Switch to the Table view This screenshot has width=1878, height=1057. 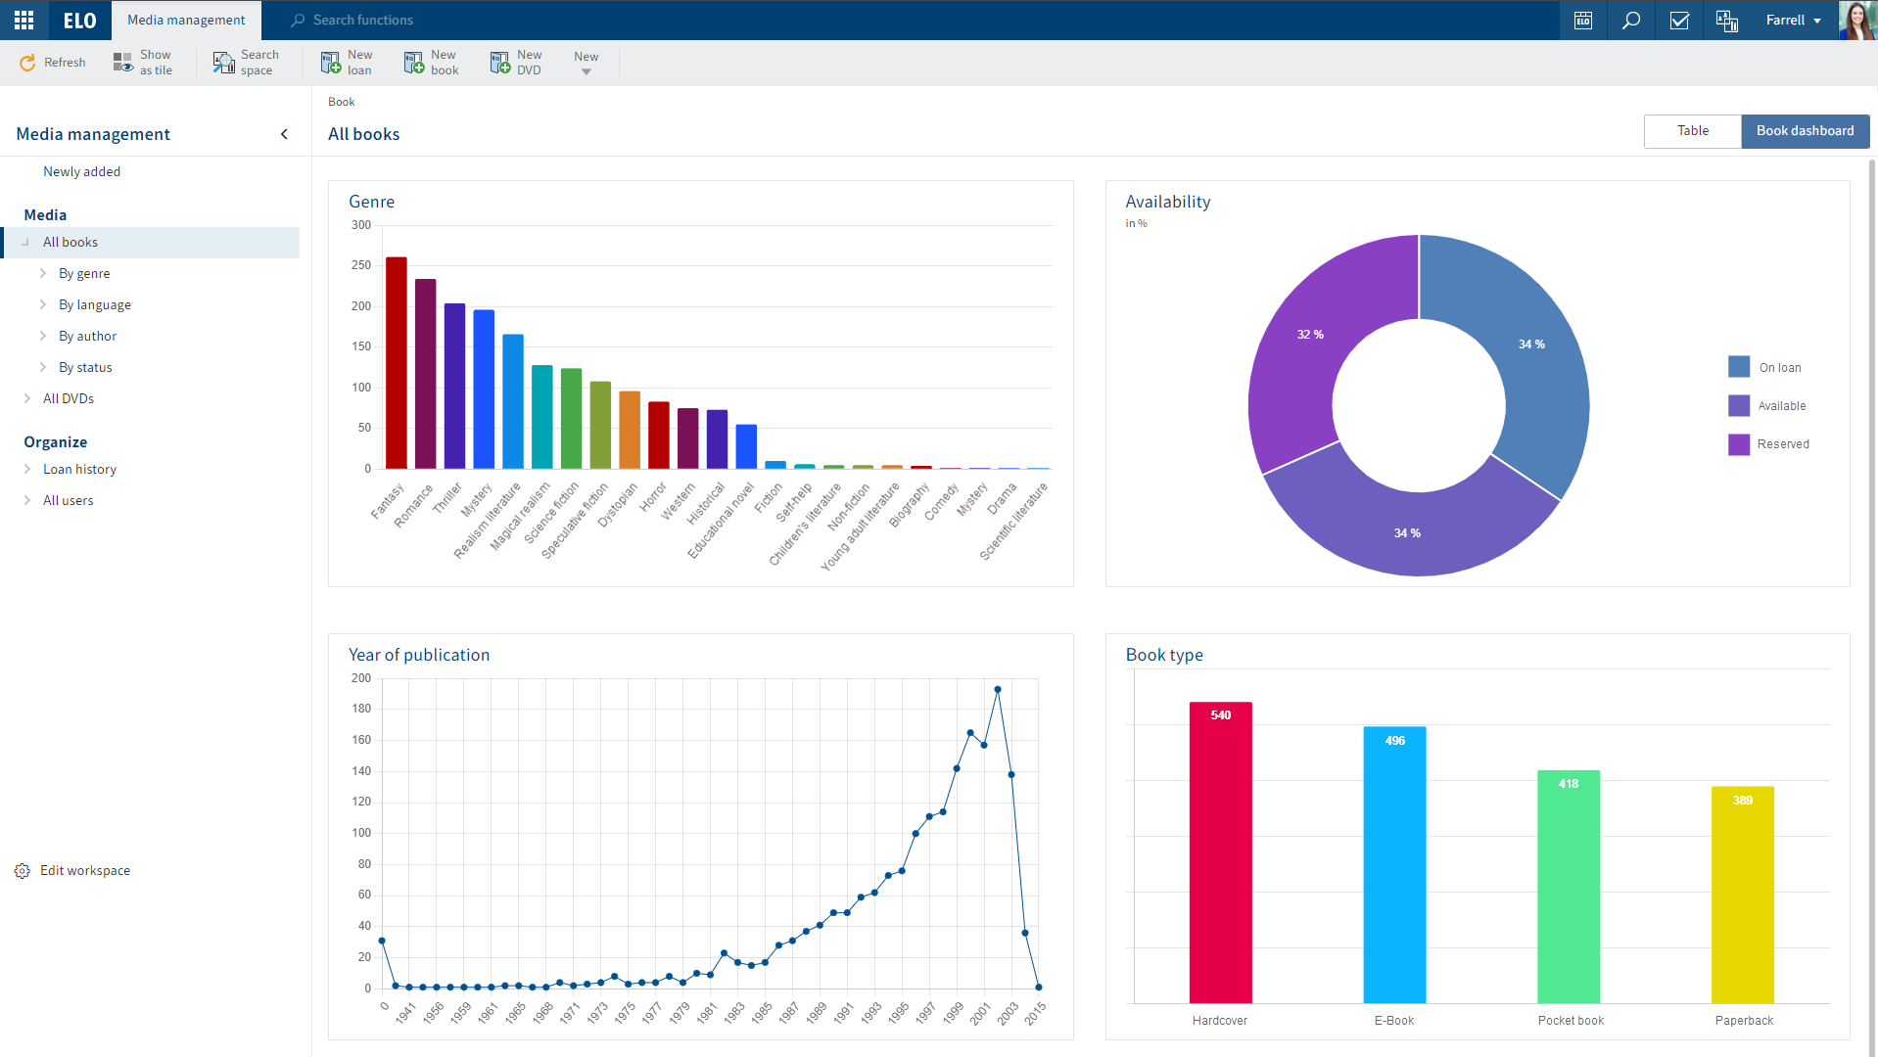pyautogui.click(x=1692, y=130)
